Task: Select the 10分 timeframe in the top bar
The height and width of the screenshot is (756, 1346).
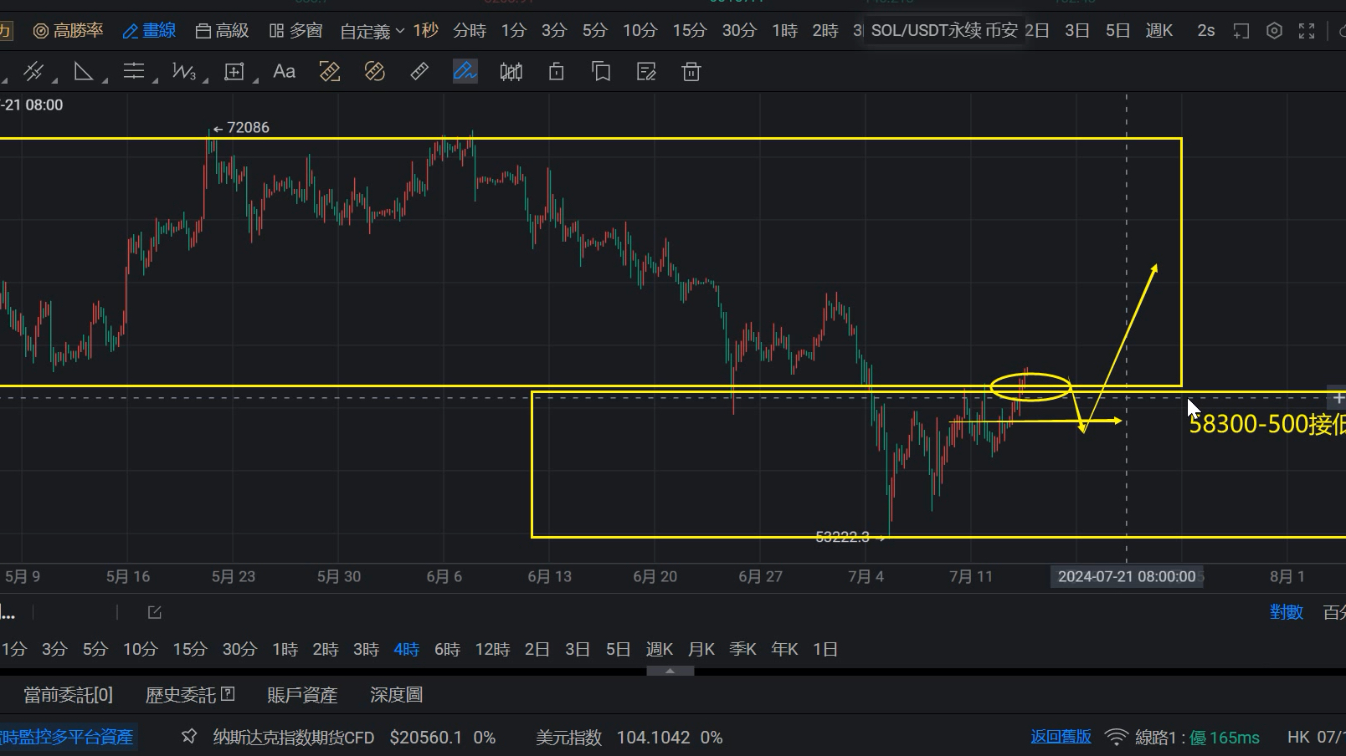Action: click(640, 31)
